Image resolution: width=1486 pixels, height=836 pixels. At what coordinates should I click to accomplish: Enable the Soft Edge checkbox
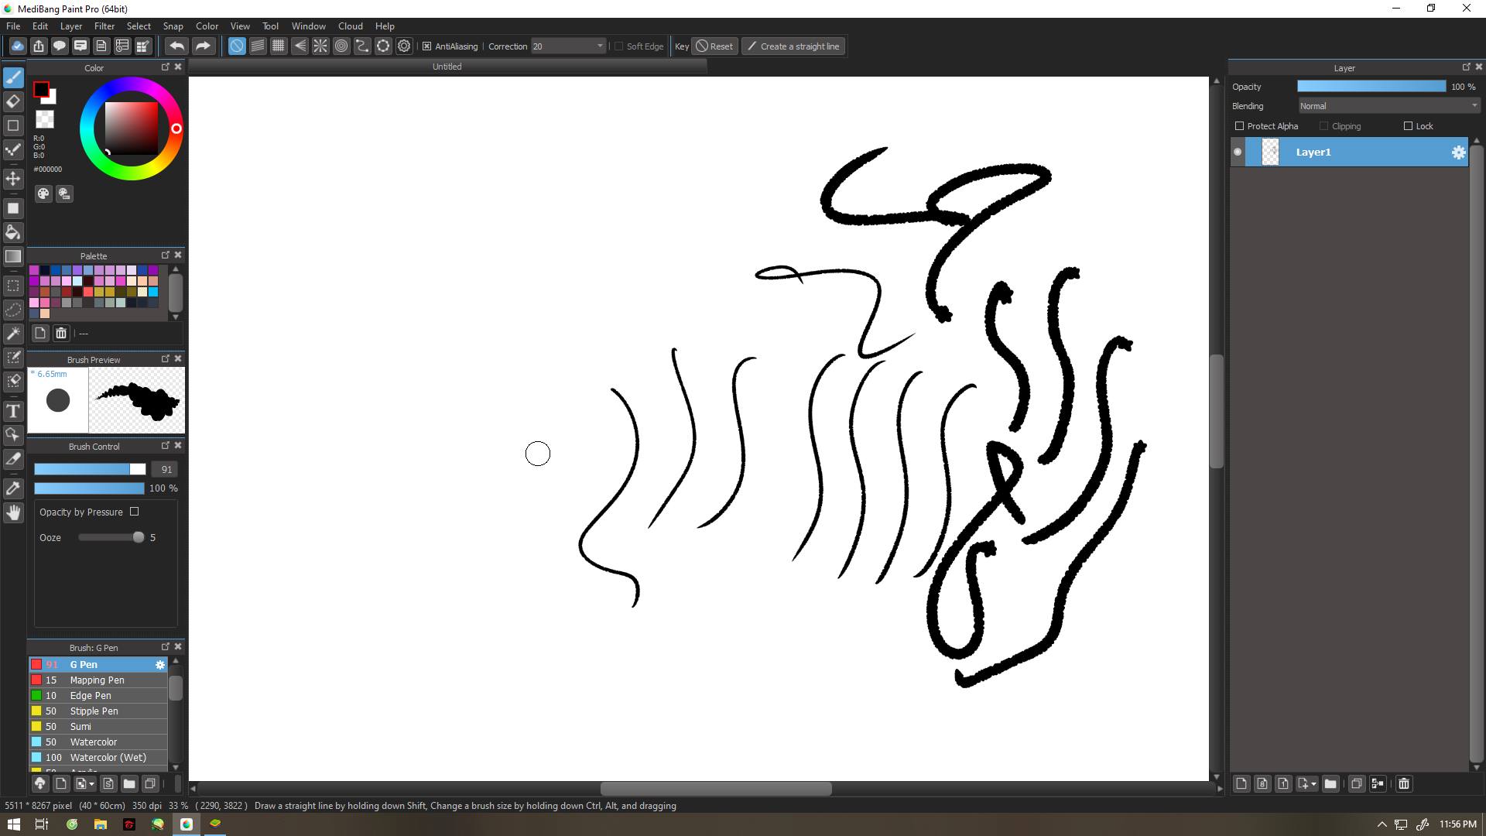618,46
